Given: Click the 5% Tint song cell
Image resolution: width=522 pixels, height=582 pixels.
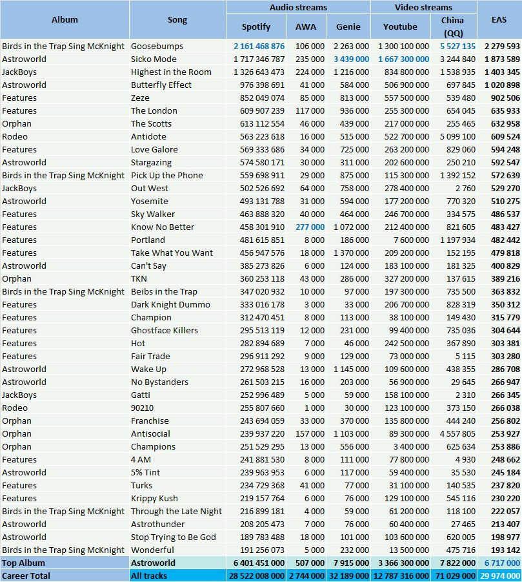Looking at the screenshot, I should [177, 472].
